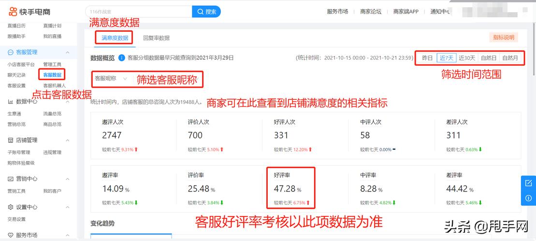The height and width of the screenshot is (241, 536).
Task: Open the 满意度数据 tab
Action: point(115,38)
